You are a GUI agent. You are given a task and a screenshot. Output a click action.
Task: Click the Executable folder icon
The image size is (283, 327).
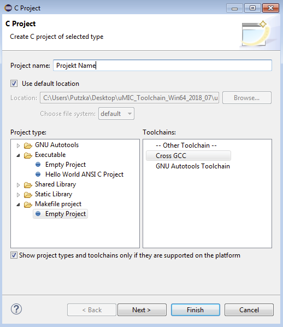28,155
